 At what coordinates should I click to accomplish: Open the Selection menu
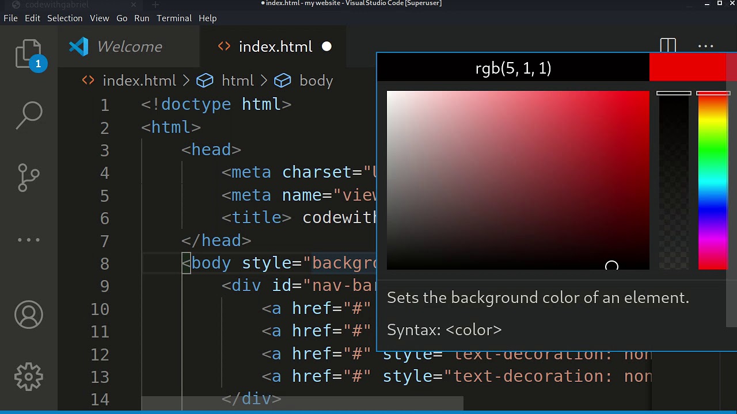pyautogui.click(x=64, y=18)
